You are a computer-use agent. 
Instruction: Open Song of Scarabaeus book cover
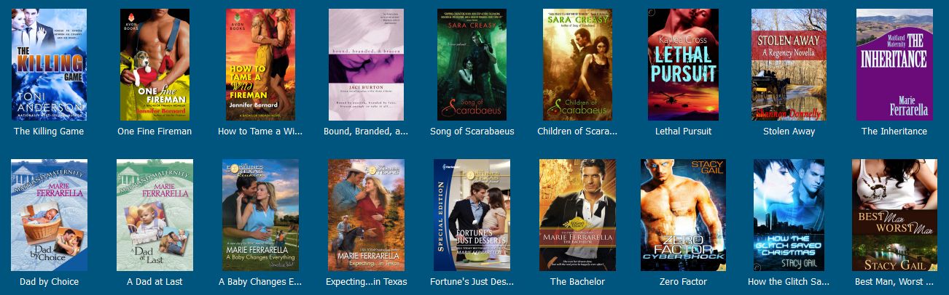(x=472, y=65)
